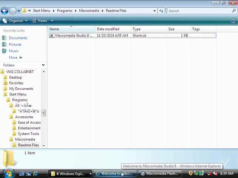Viewport: 238px width, 178px height.
Task: Sort by Size column header
Action: pos(178,29)
